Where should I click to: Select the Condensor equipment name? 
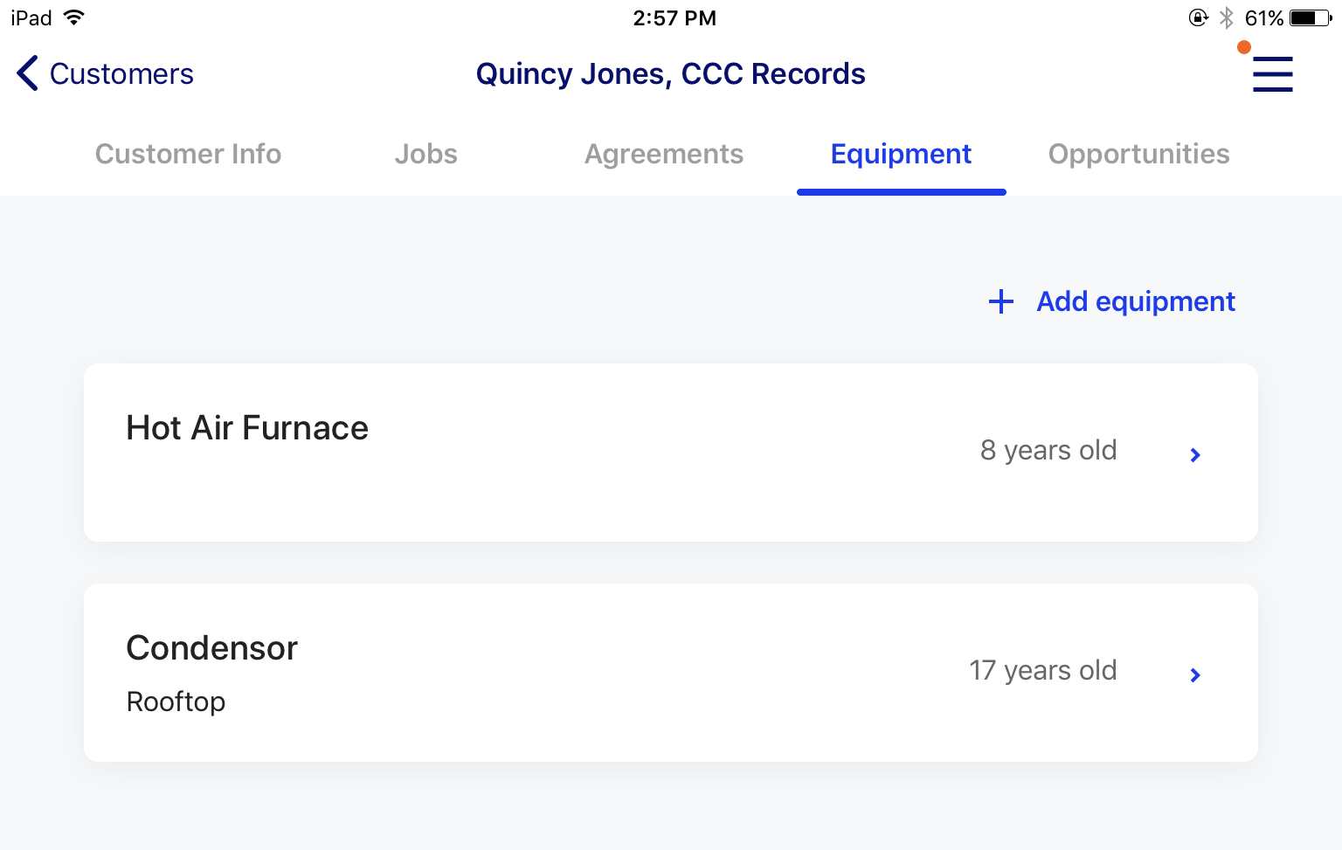click(211, 648)
